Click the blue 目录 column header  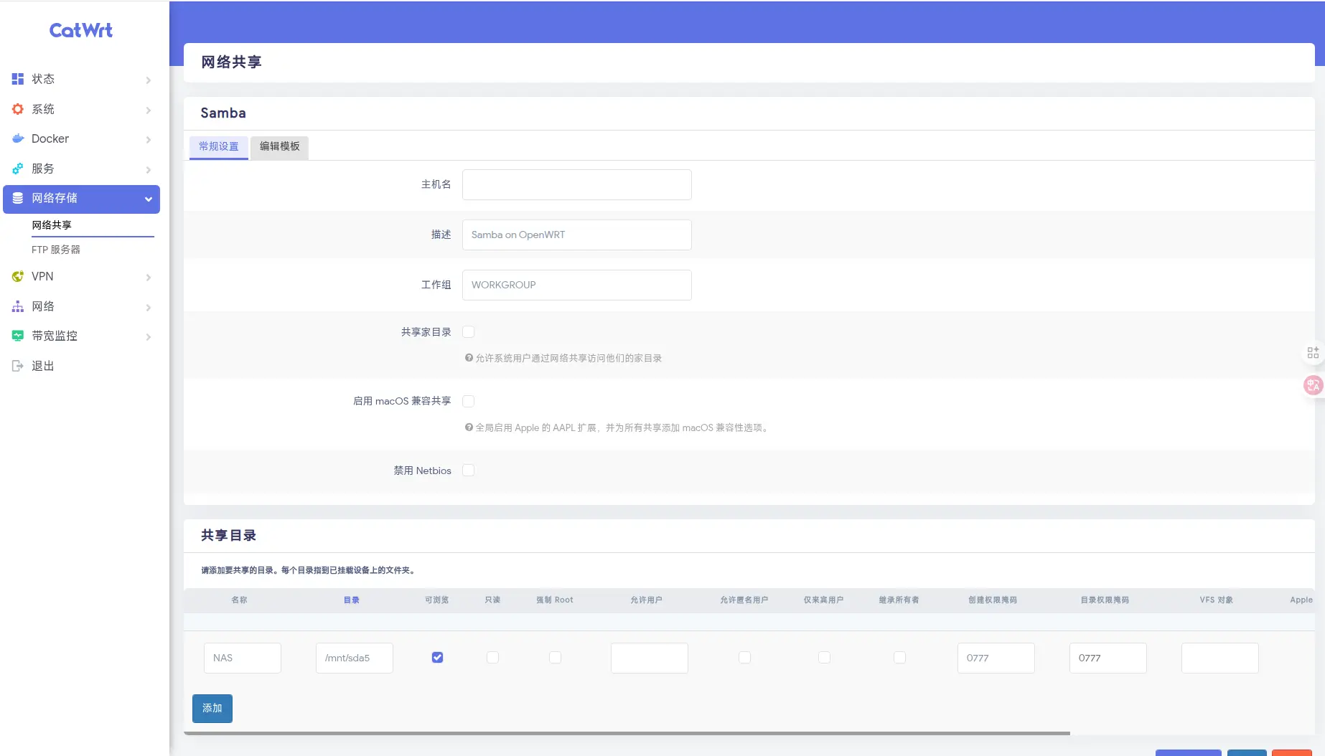(x=352, y=600)
